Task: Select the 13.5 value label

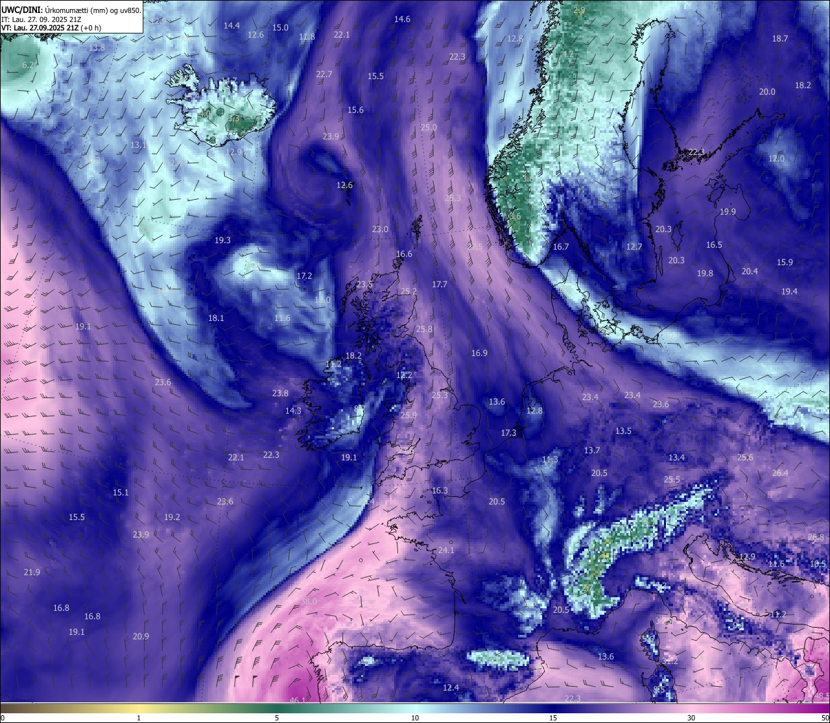Action: (623, 431)
